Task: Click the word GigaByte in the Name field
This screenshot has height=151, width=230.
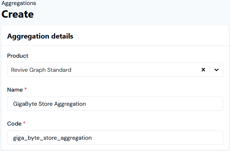Action: [24, 104]
